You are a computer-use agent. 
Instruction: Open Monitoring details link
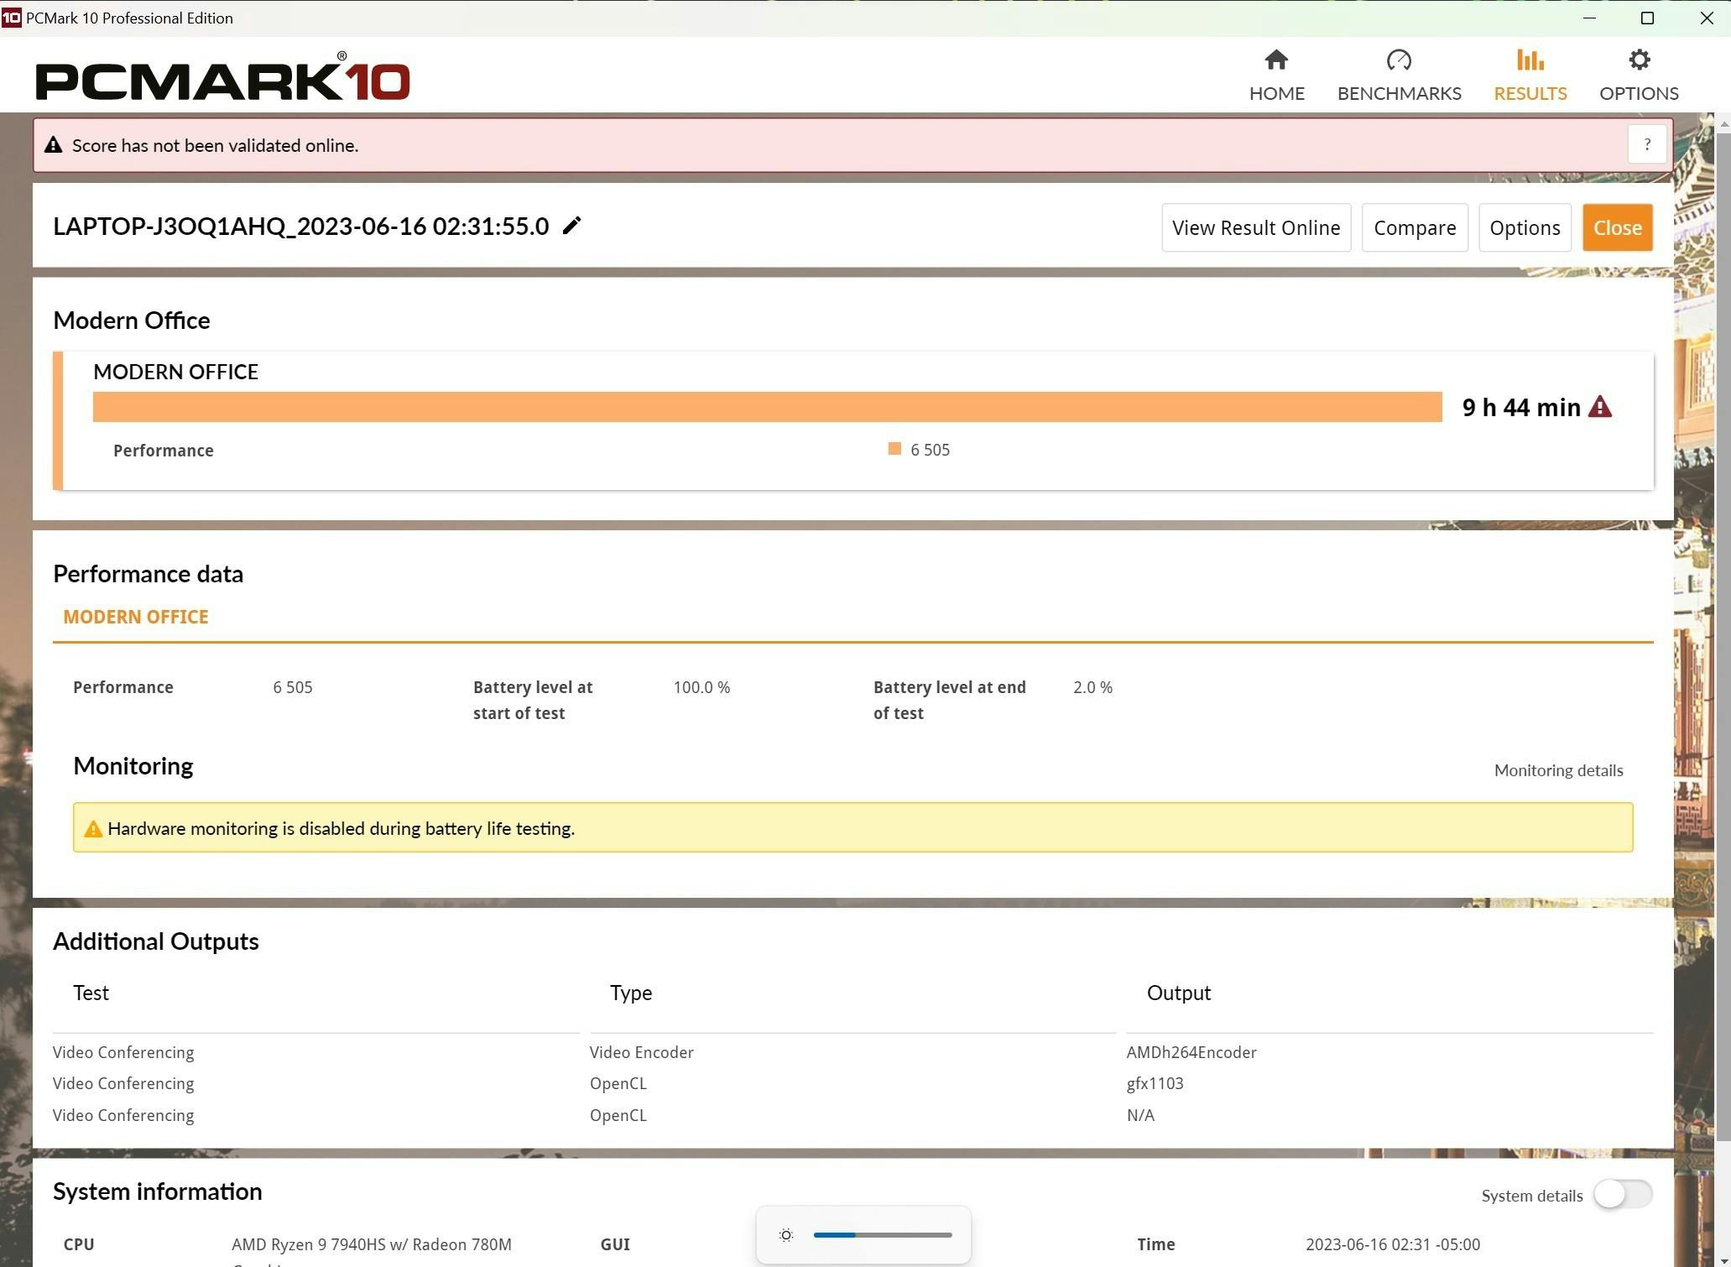[1558, 770]
